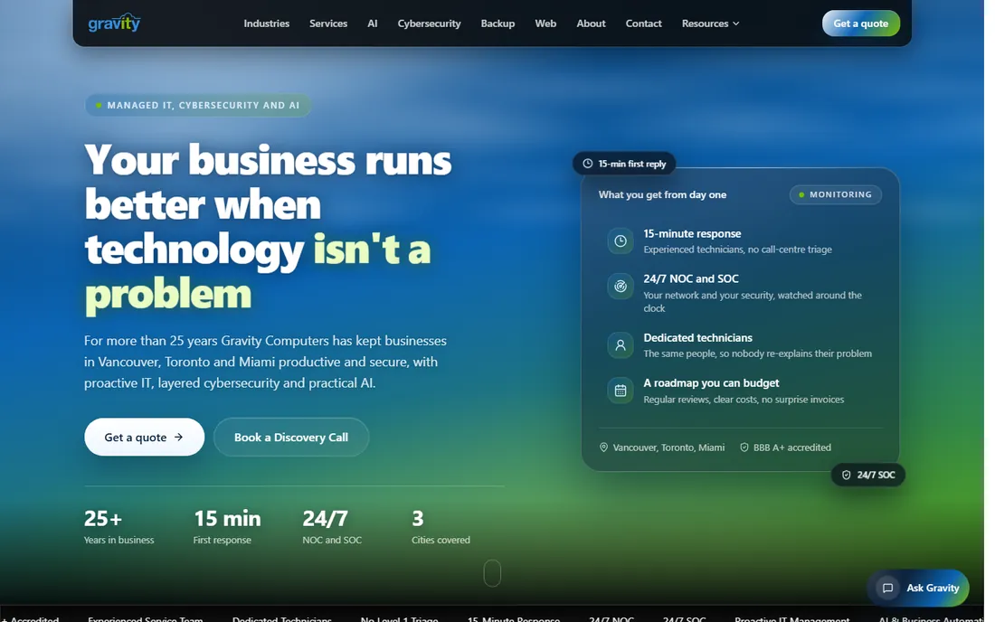Visit the Contact page
Image resolution: width=995 pixels, height=622 pixels.
643,24
